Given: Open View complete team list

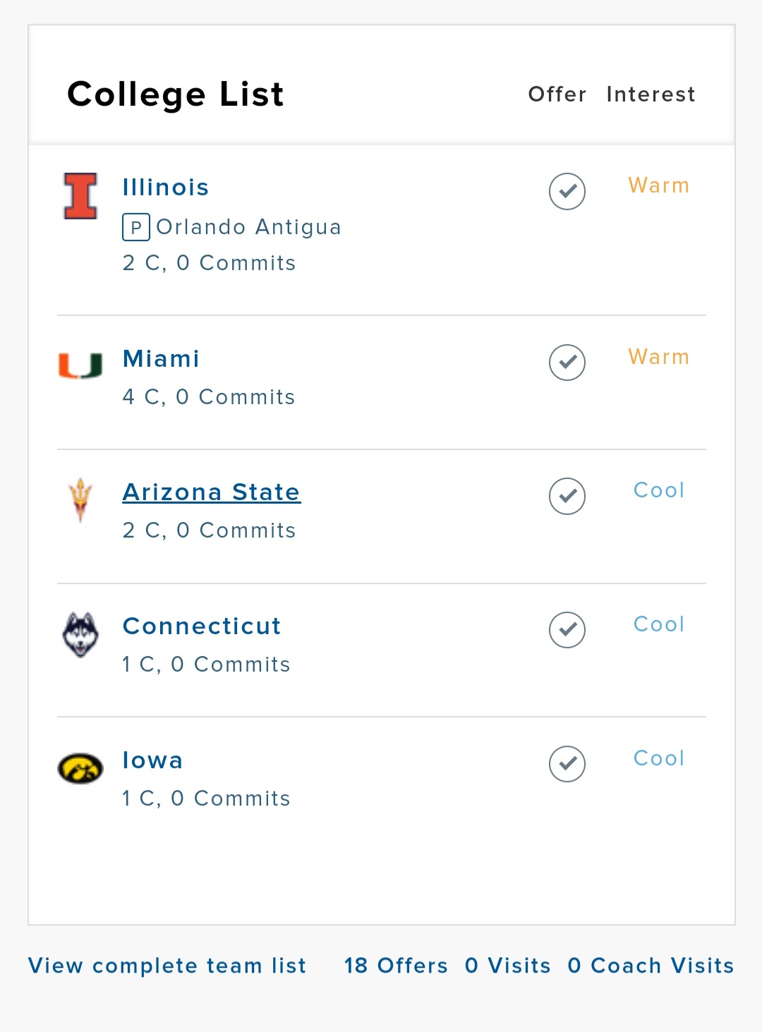Looking at the screenshot, I should point(167,966).
